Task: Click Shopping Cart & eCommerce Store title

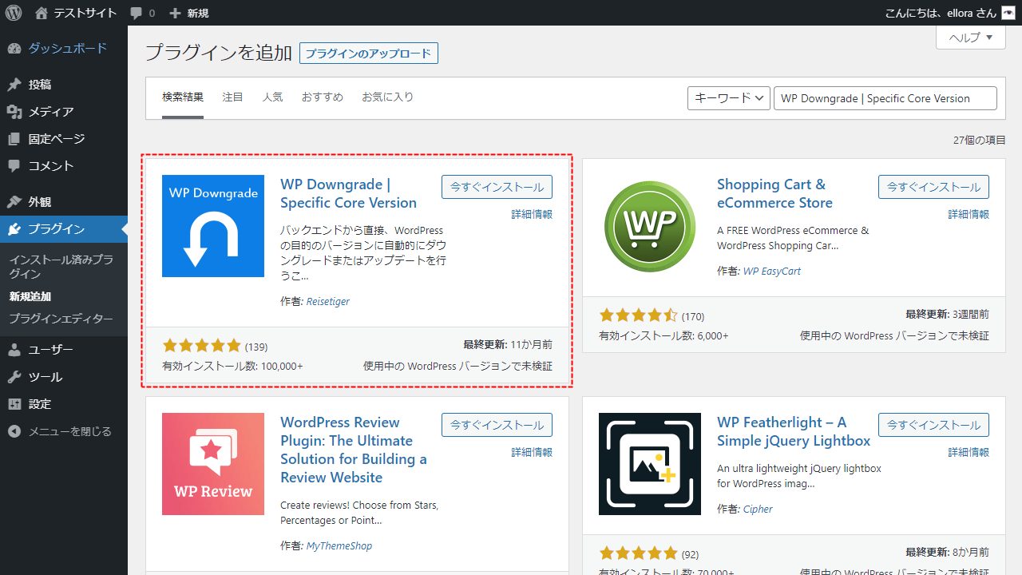Action: 774,194
